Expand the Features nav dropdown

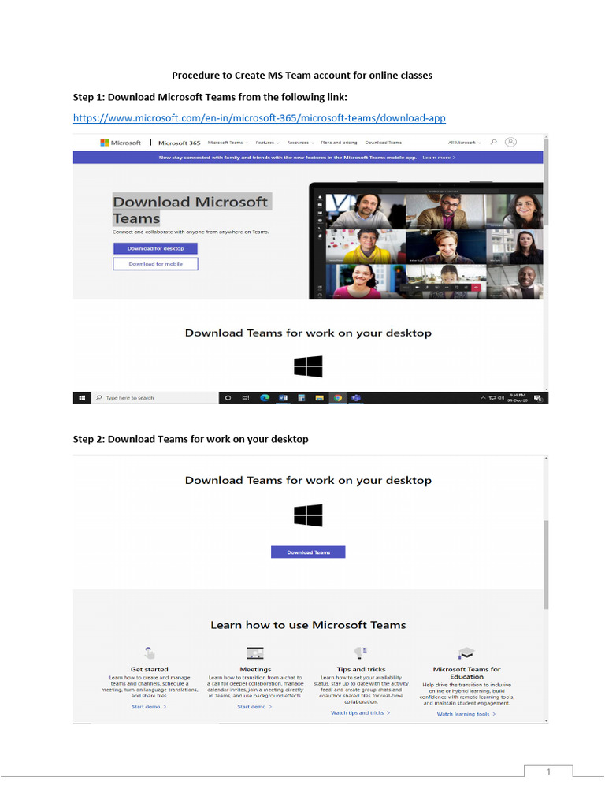coord(268,143)
